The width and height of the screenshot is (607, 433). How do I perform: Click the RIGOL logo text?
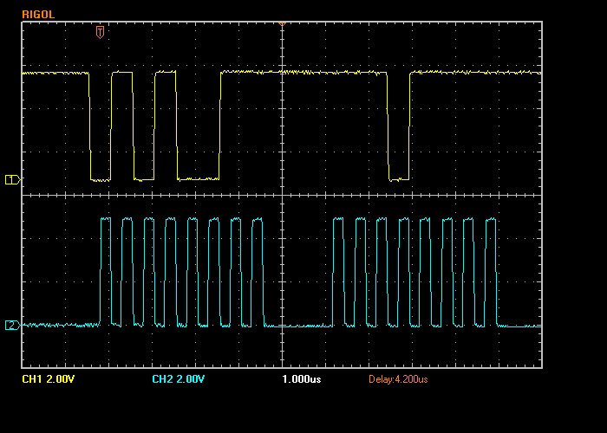[x=38, y=15]
